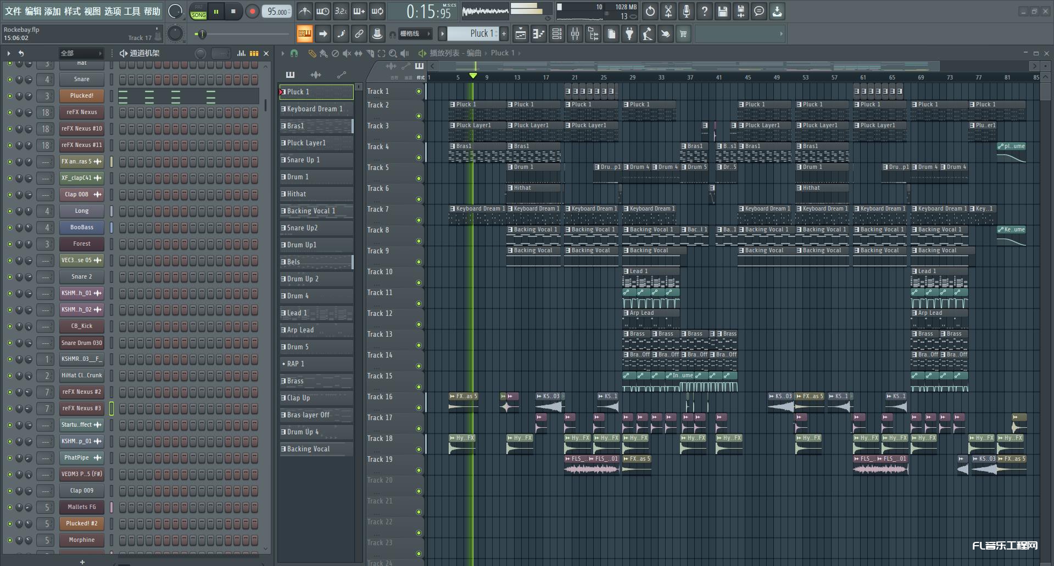Mute playlist Track 19 green dot
Viewport: 1054px width, 566px height.
coord(419,470)
